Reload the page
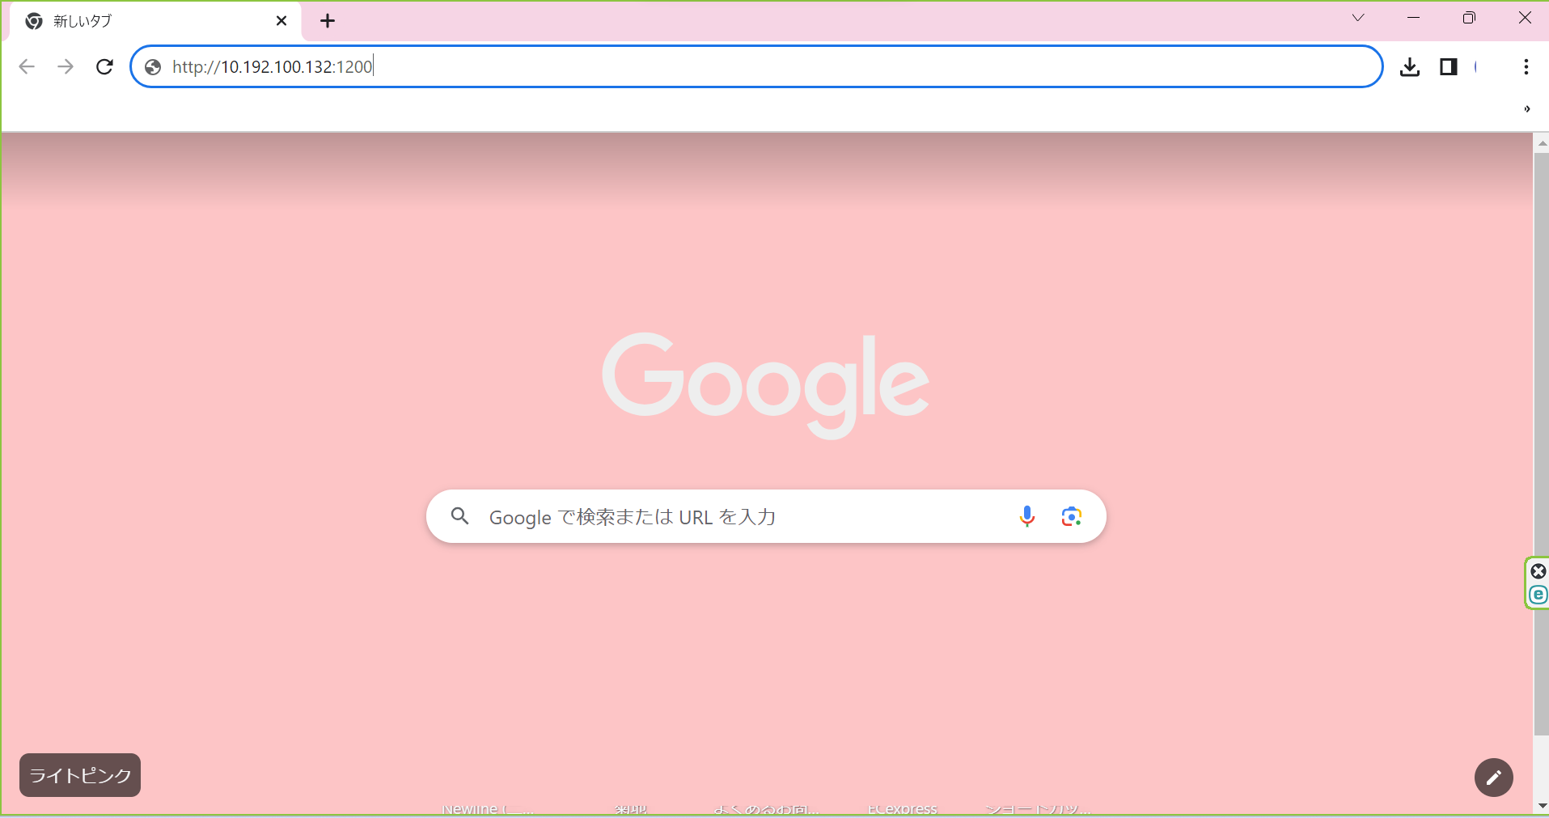Screen dimensions: 1549x818 click(104, 66)
